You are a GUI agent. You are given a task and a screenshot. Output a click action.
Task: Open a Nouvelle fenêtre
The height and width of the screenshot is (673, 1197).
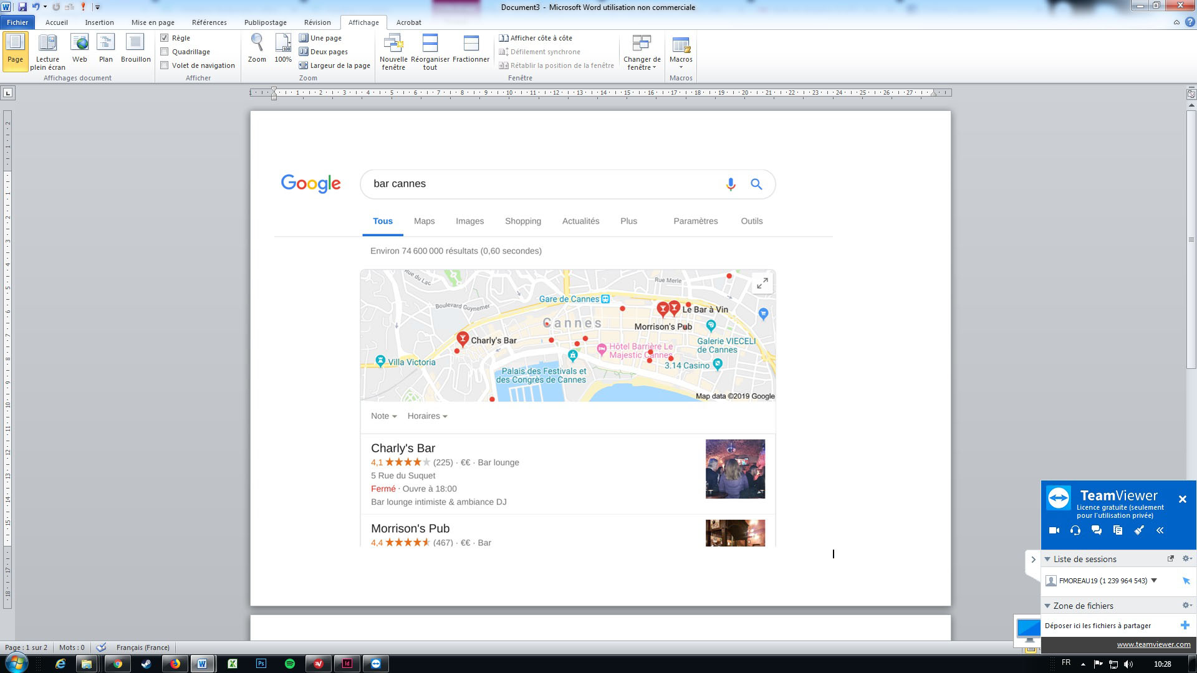click(x=393, y=52)
